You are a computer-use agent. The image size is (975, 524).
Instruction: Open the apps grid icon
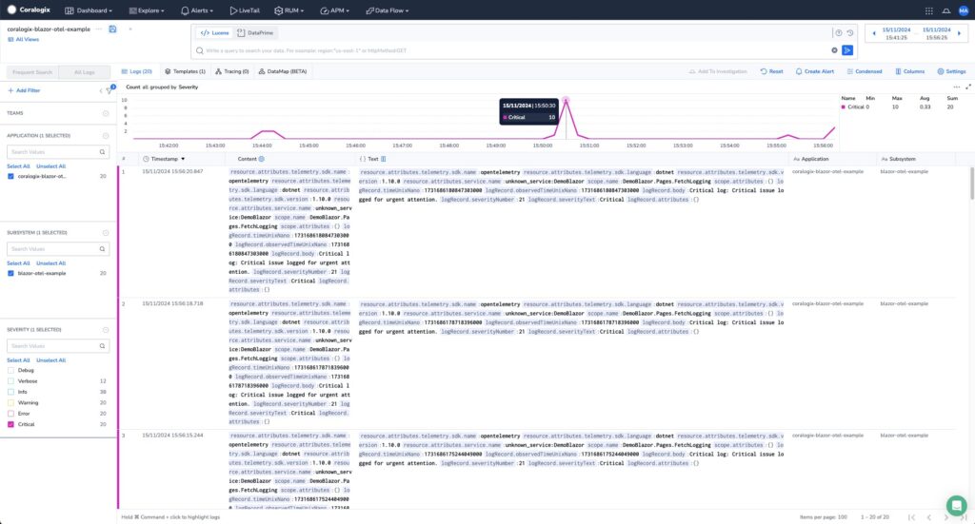click(x=928, y=10)
